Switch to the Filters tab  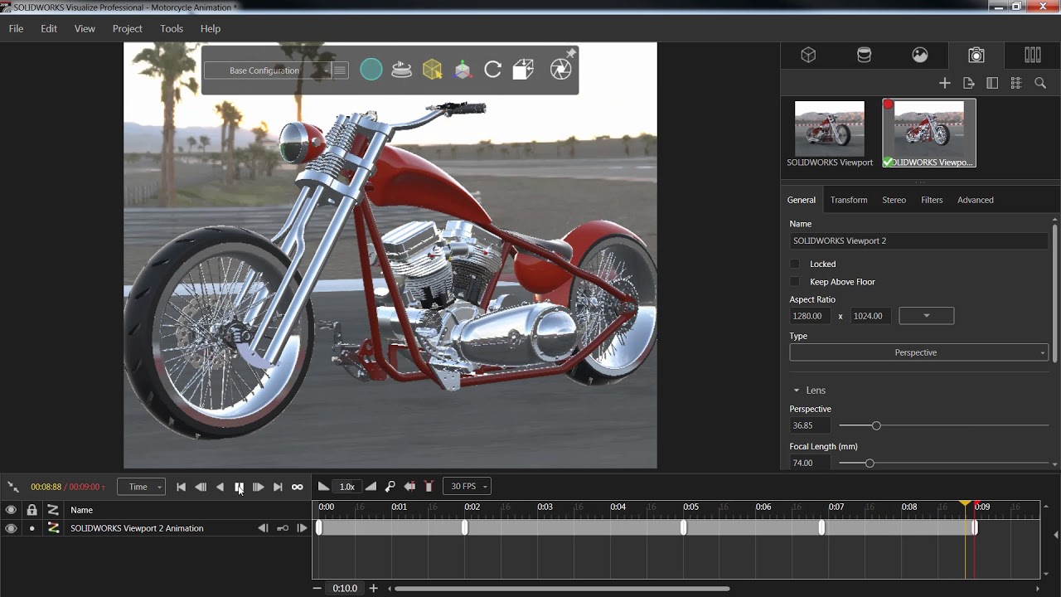click(x=932, y=200)
